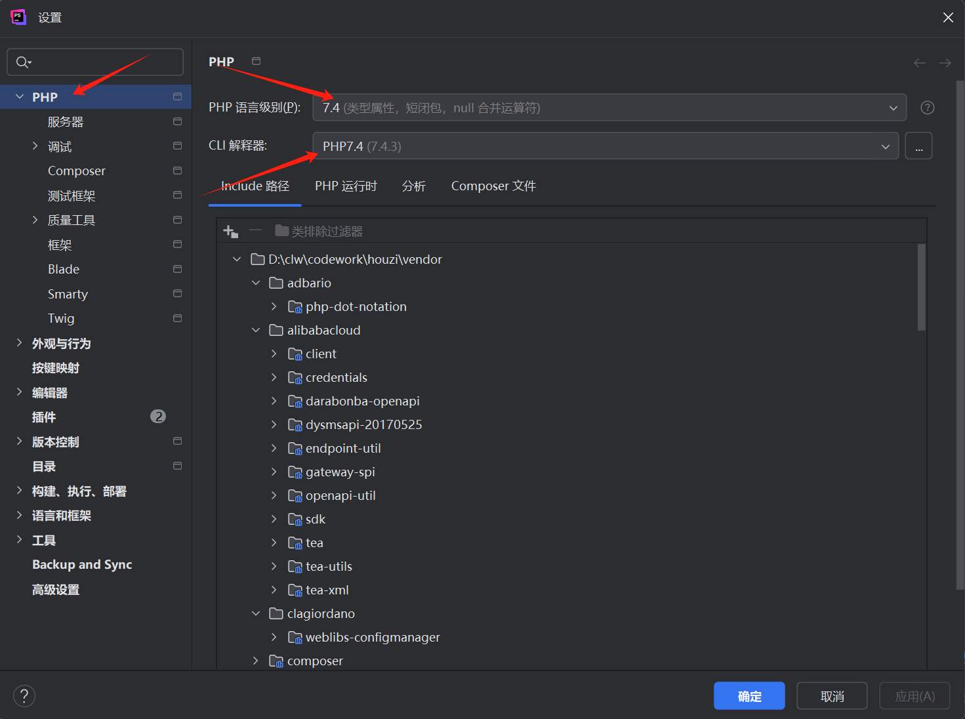Image resolution: width=965 pixels, height=719 pixels.
Task: Click the project icon on the 目录 row
Action: click(177, 466)
